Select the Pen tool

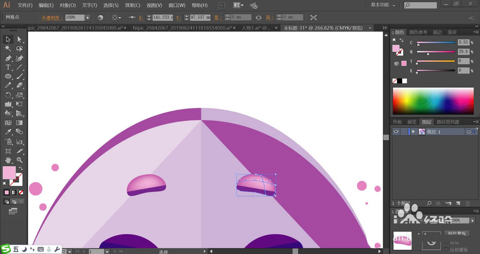8,58
